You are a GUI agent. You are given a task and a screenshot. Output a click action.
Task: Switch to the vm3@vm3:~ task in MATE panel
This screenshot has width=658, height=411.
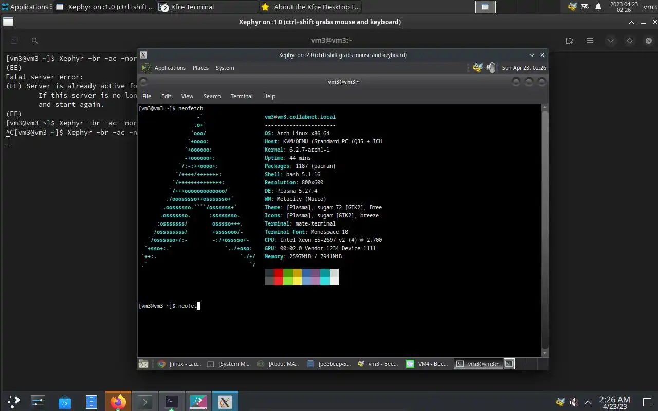point(478,364)
